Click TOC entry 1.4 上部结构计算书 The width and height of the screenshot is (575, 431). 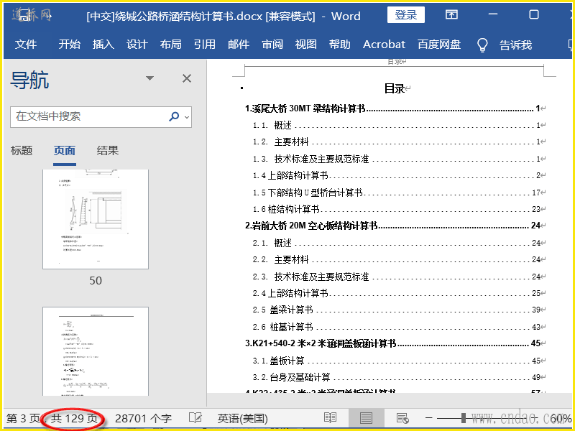coord(395,175)
